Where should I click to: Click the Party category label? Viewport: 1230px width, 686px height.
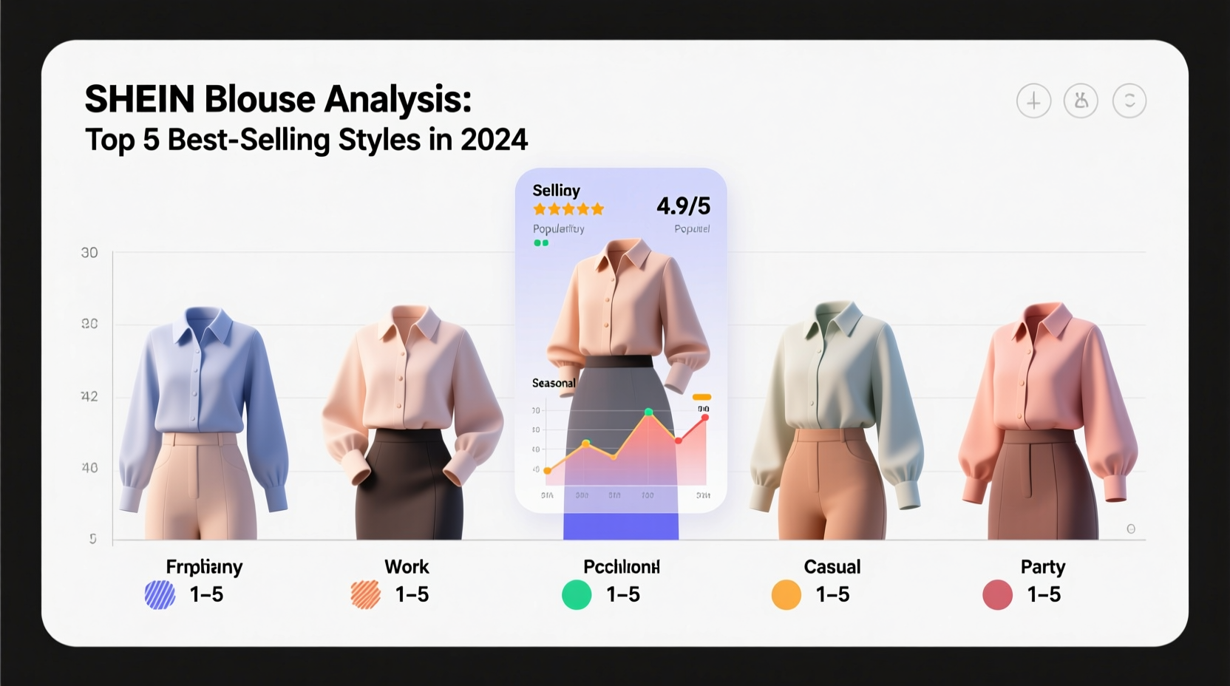[1043, 567]
